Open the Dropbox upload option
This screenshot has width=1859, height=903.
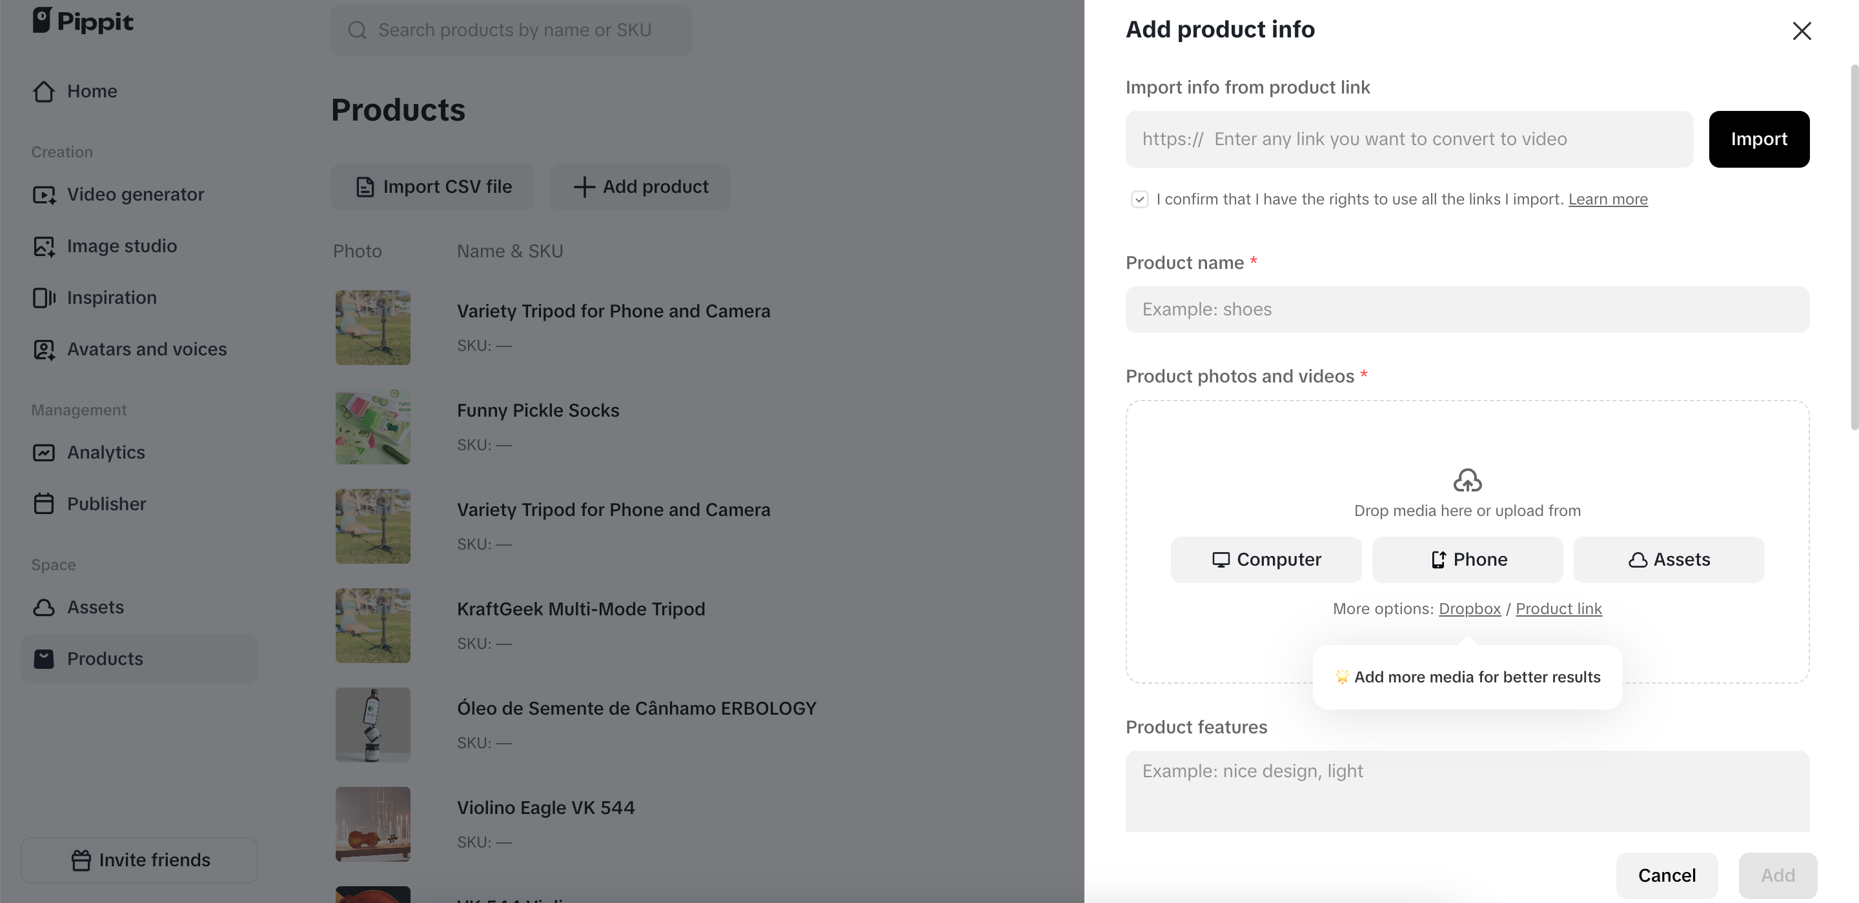[x=1469, y=608]
